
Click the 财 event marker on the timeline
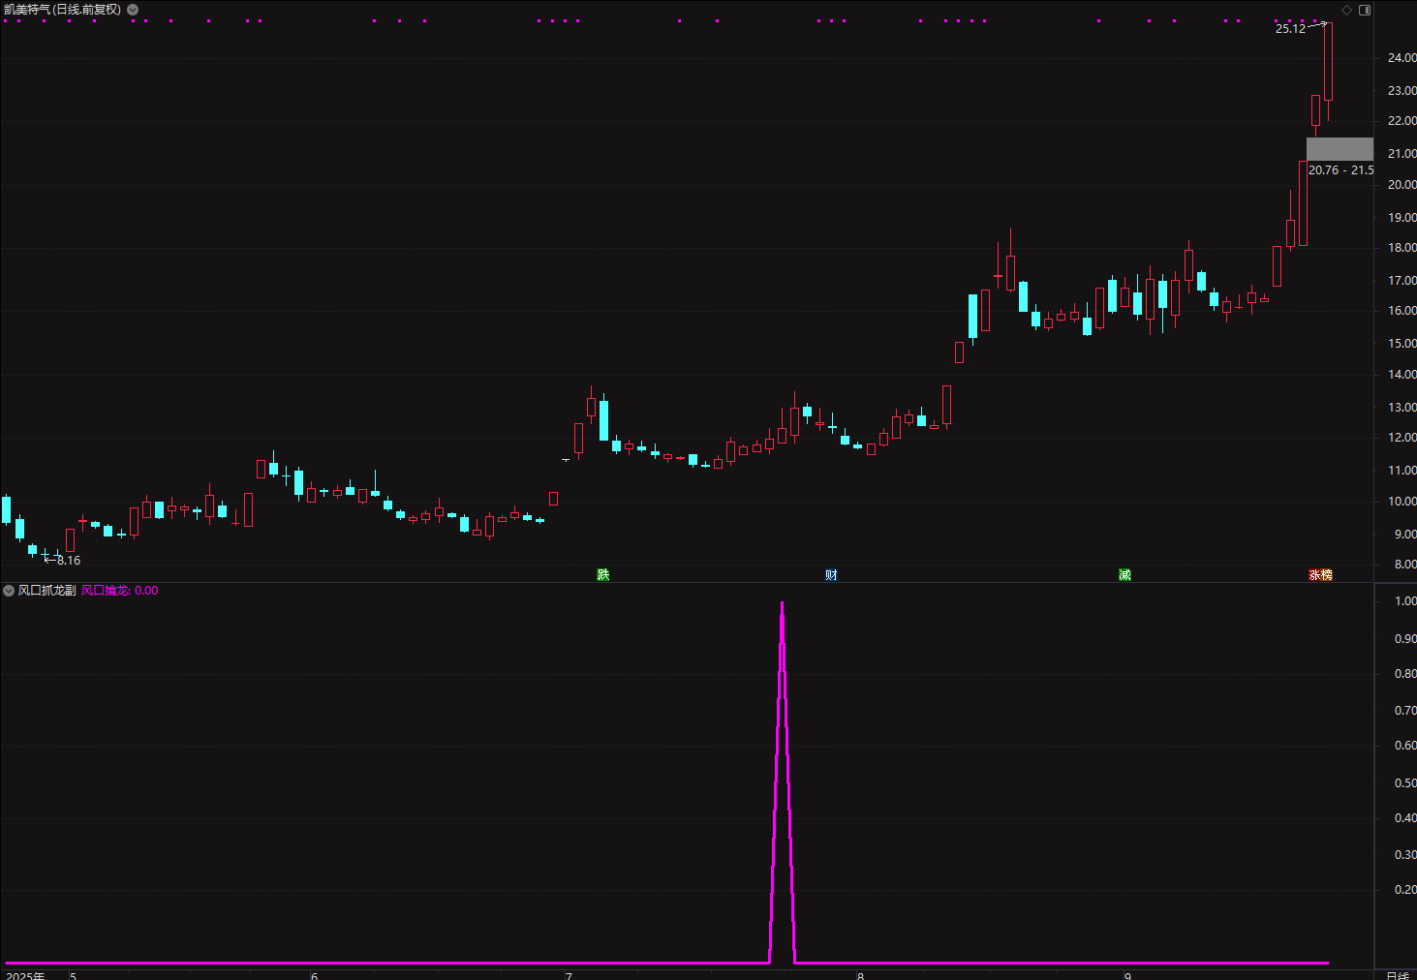coord(831,575)
